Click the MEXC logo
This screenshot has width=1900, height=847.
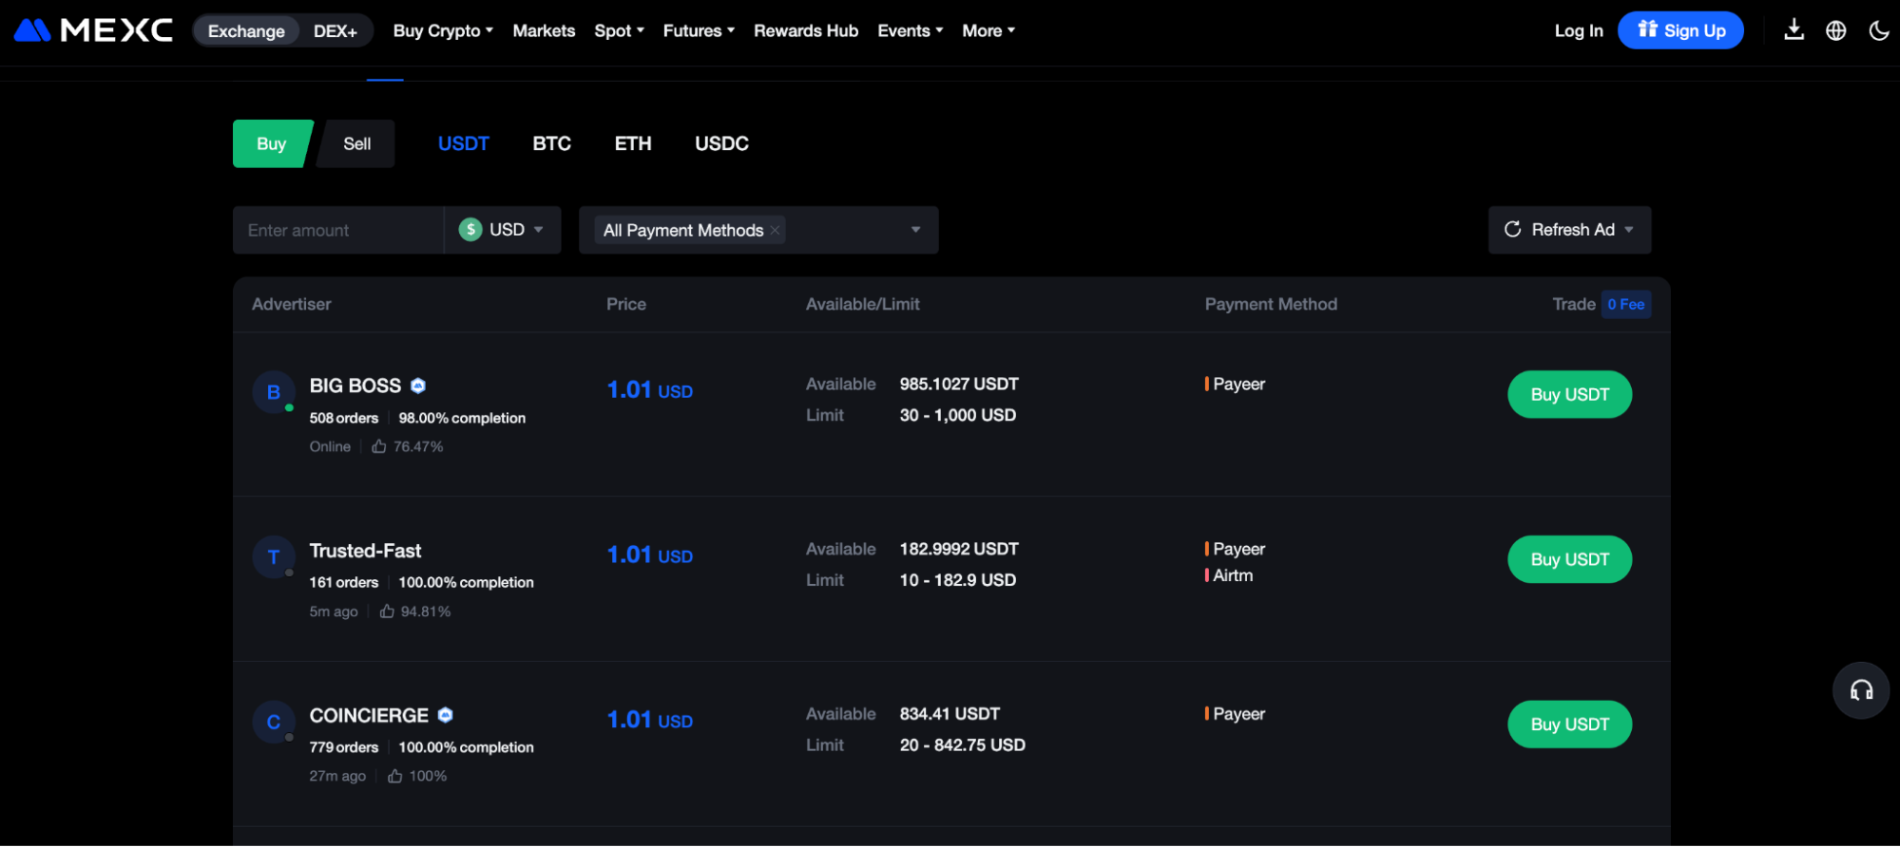point(93,30)
